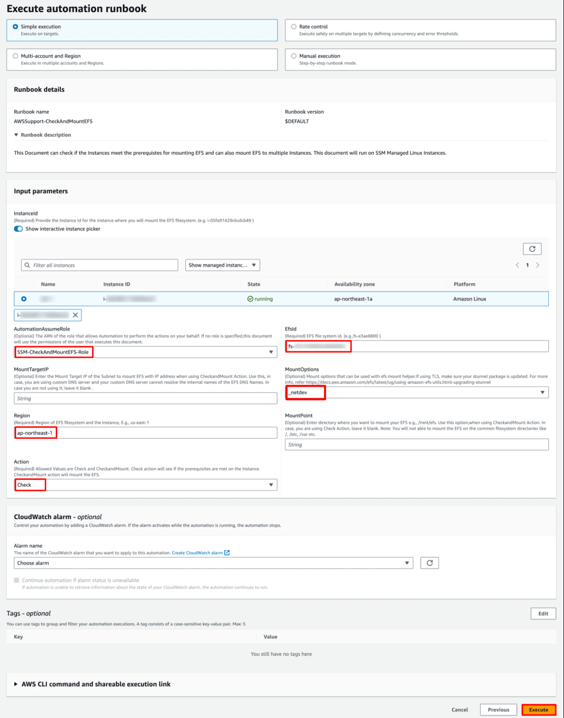Open Show managed instances dropdown
Screen dimensions: 564x718
(223, 265)
